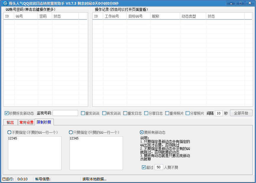Click the 不赞指定 QQ list text area
The image size is (256, 183).
click(35, 153)
